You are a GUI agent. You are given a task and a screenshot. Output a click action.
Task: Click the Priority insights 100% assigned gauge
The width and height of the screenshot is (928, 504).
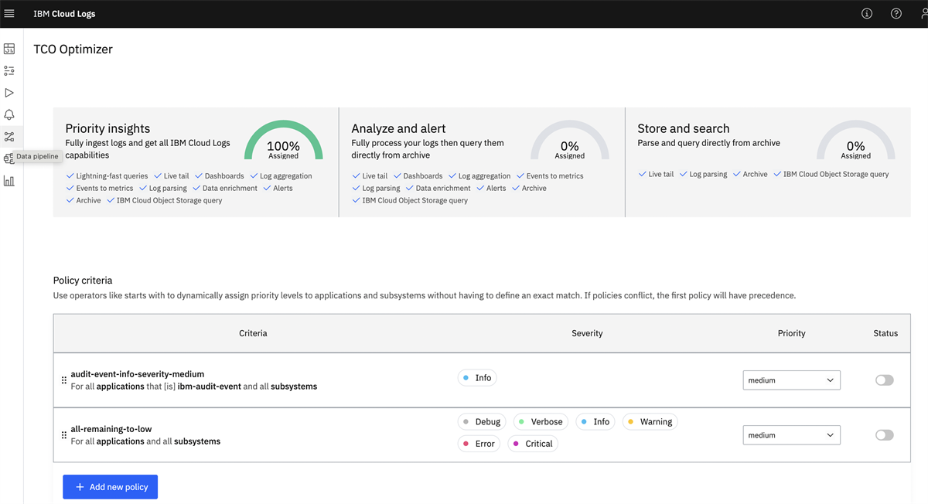click(283, 143)
